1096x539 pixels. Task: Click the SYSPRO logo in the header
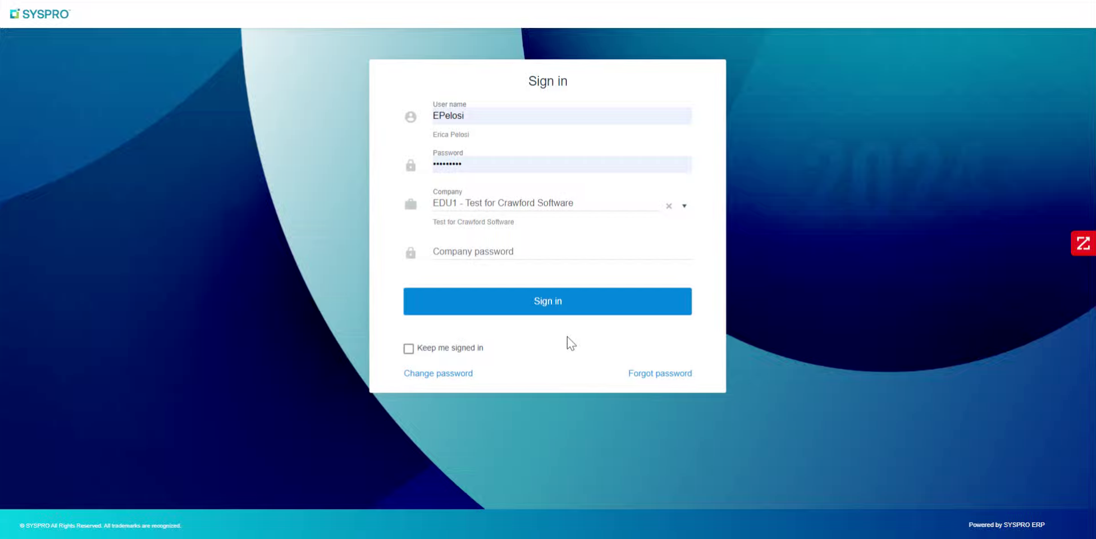point(40,14)
